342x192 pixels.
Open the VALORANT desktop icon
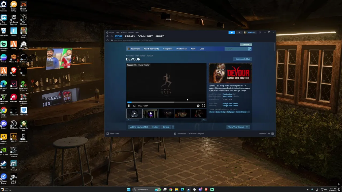[14, 85]
